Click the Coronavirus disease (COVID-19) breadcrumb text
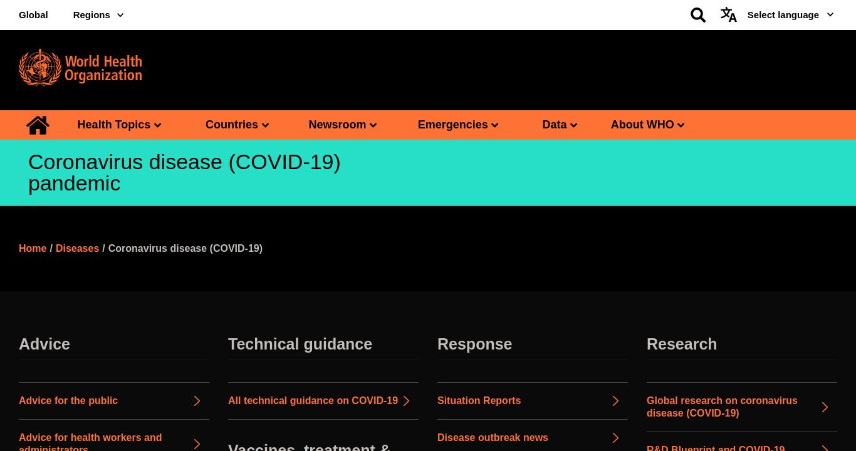Viewport: 856px width, 451px height. point(185,249)
